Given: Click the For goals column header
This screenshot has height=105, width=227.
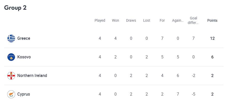Looking at the screenshot, I should 162,21.
